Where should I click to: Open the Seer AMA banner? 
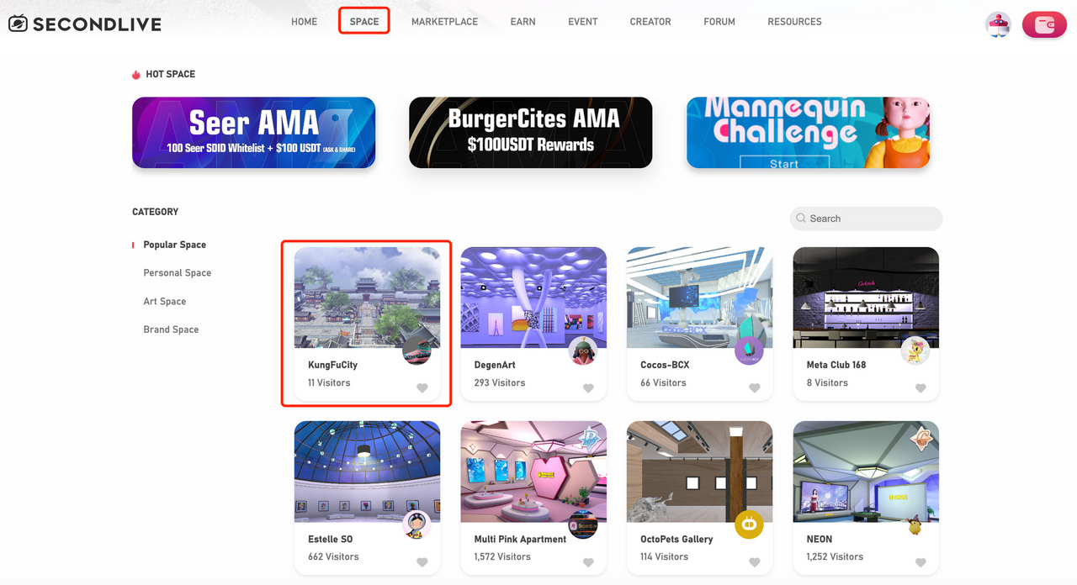coord(253,132)
